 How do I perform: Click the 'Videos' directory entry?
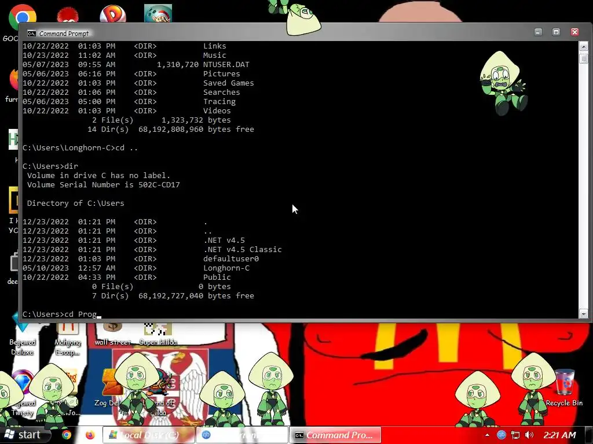tap(217, 110)
